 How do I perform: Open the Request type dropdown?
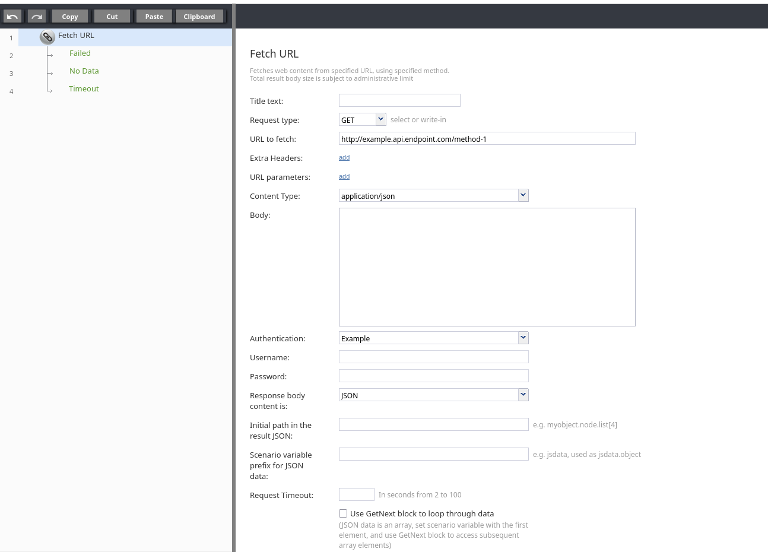[380, 119]
